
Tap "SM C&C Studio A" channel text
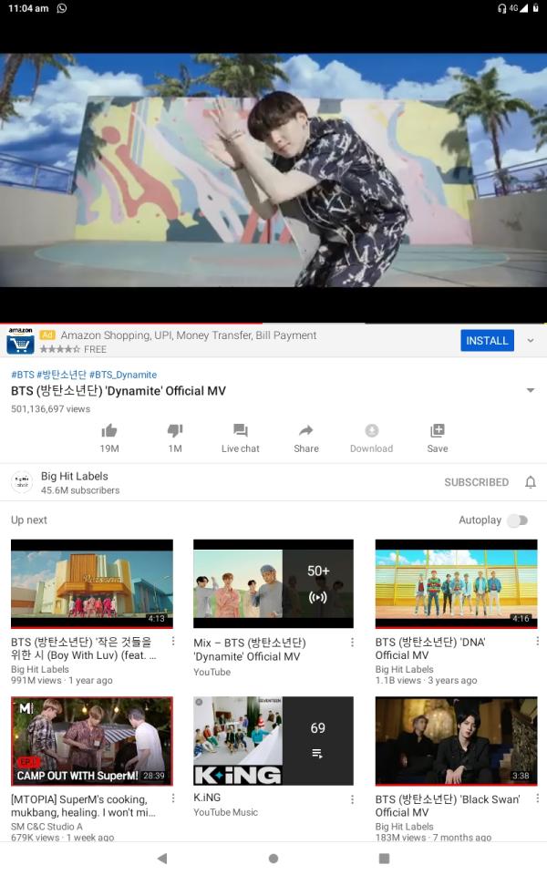click(x=46, y=827)
